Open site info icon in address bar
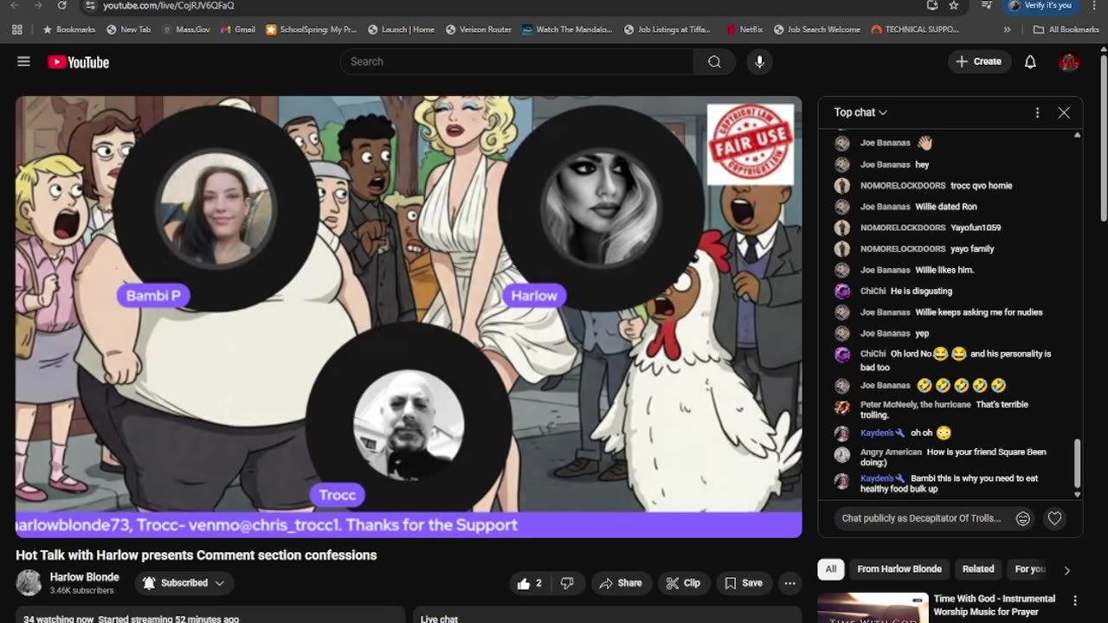The image size is (1108, 623). coord(90,5)
